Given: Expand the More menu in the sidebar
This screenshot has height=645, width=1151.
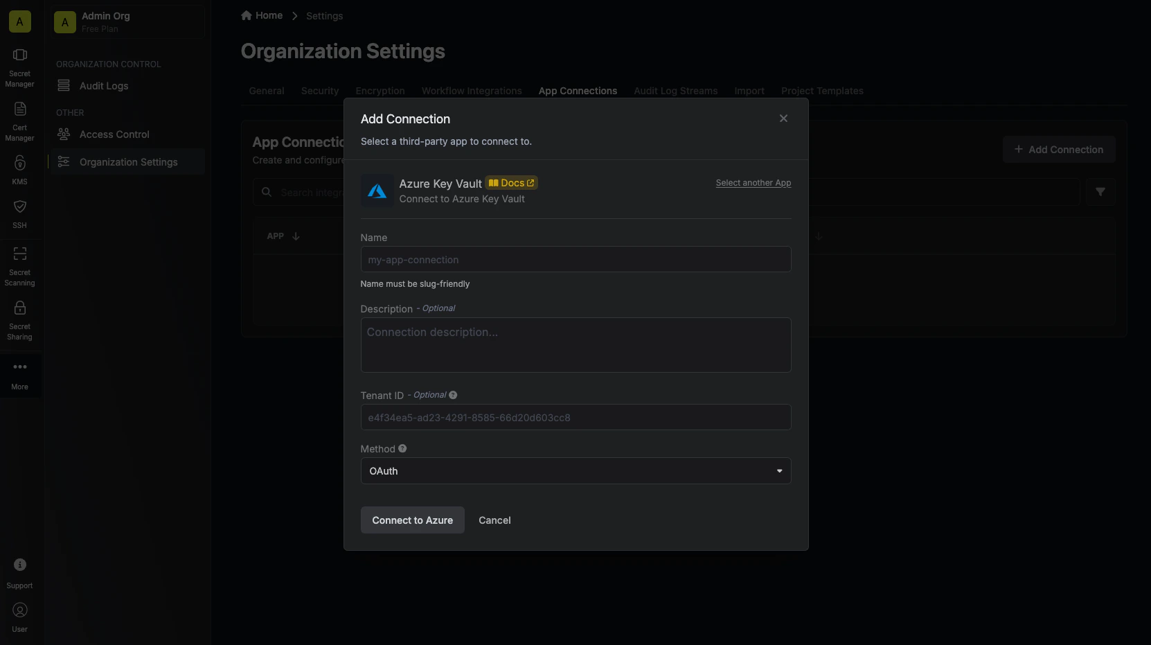Looking at the screenshot, I should (x=19, y=375).
